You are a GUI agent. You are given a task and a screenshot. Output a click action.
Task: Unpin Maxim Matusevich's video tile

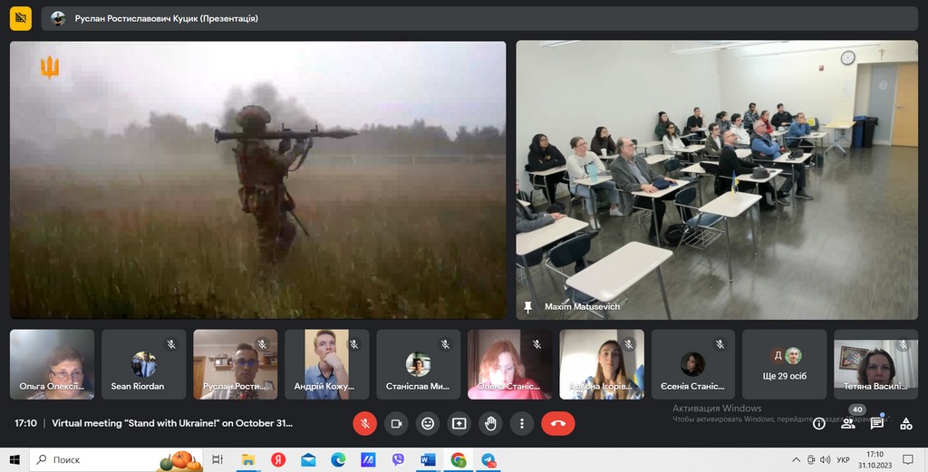click(528, 307)
